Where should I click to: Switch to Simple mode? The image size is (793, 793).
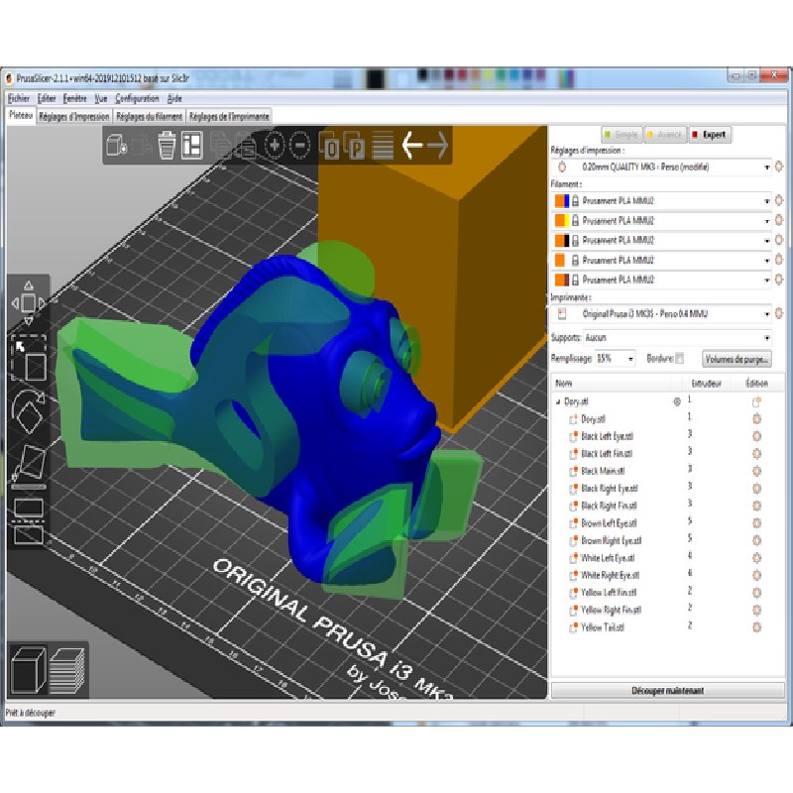(622, 135)
